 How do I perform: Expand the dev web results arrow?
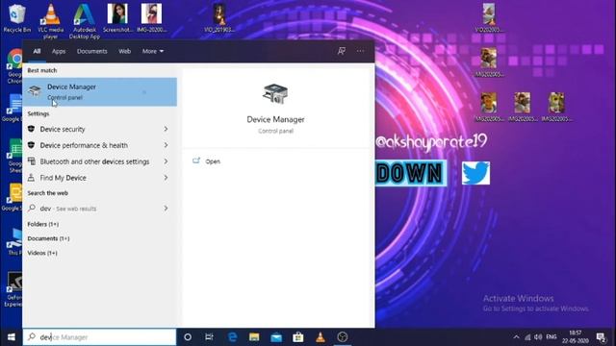click(166, 209)
